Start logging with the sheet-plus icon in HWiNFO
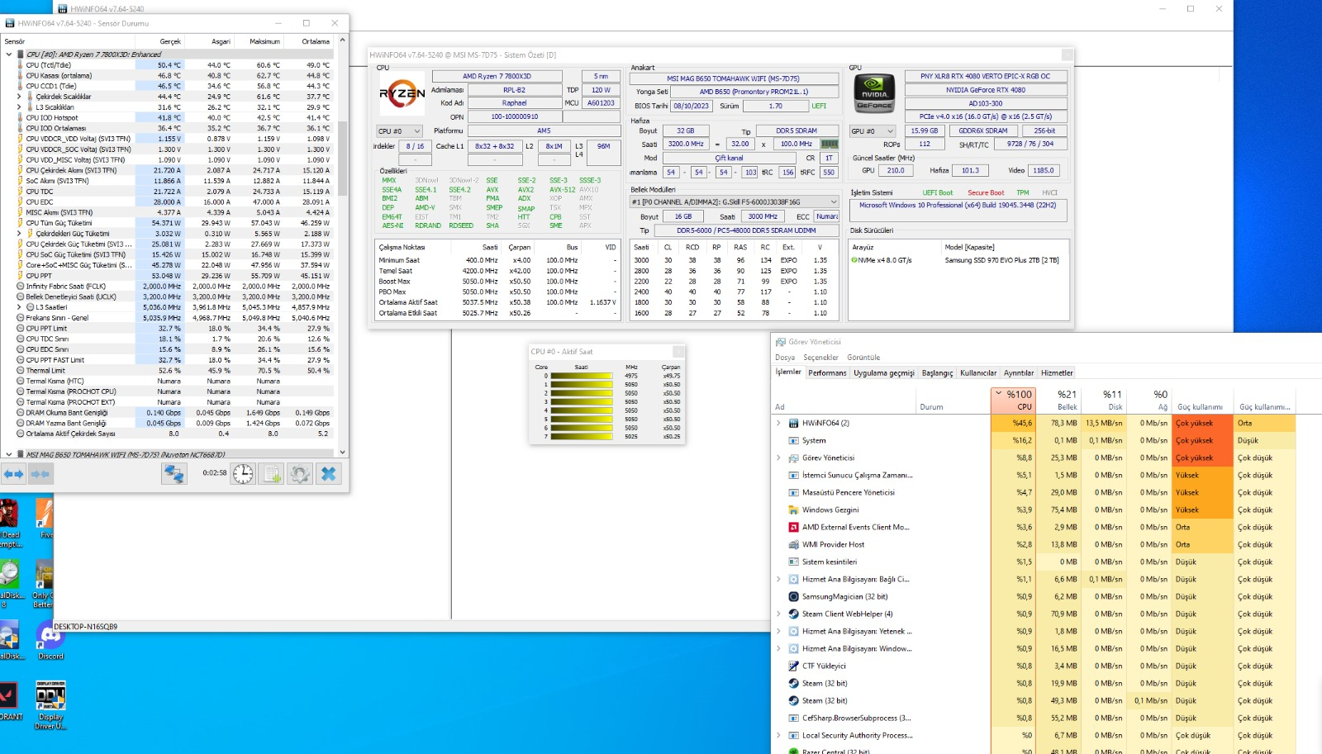Viewport: 1322px width, 754px height. coord(271,474)
